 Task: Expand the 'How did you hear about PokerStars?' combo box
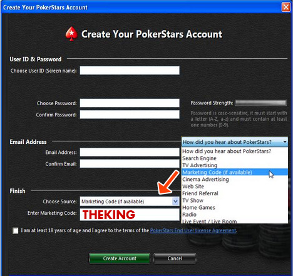(x=235, y=142)
